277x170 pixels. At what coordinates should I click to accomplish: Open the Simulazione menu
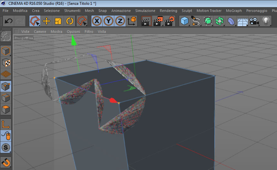[145, 11]
